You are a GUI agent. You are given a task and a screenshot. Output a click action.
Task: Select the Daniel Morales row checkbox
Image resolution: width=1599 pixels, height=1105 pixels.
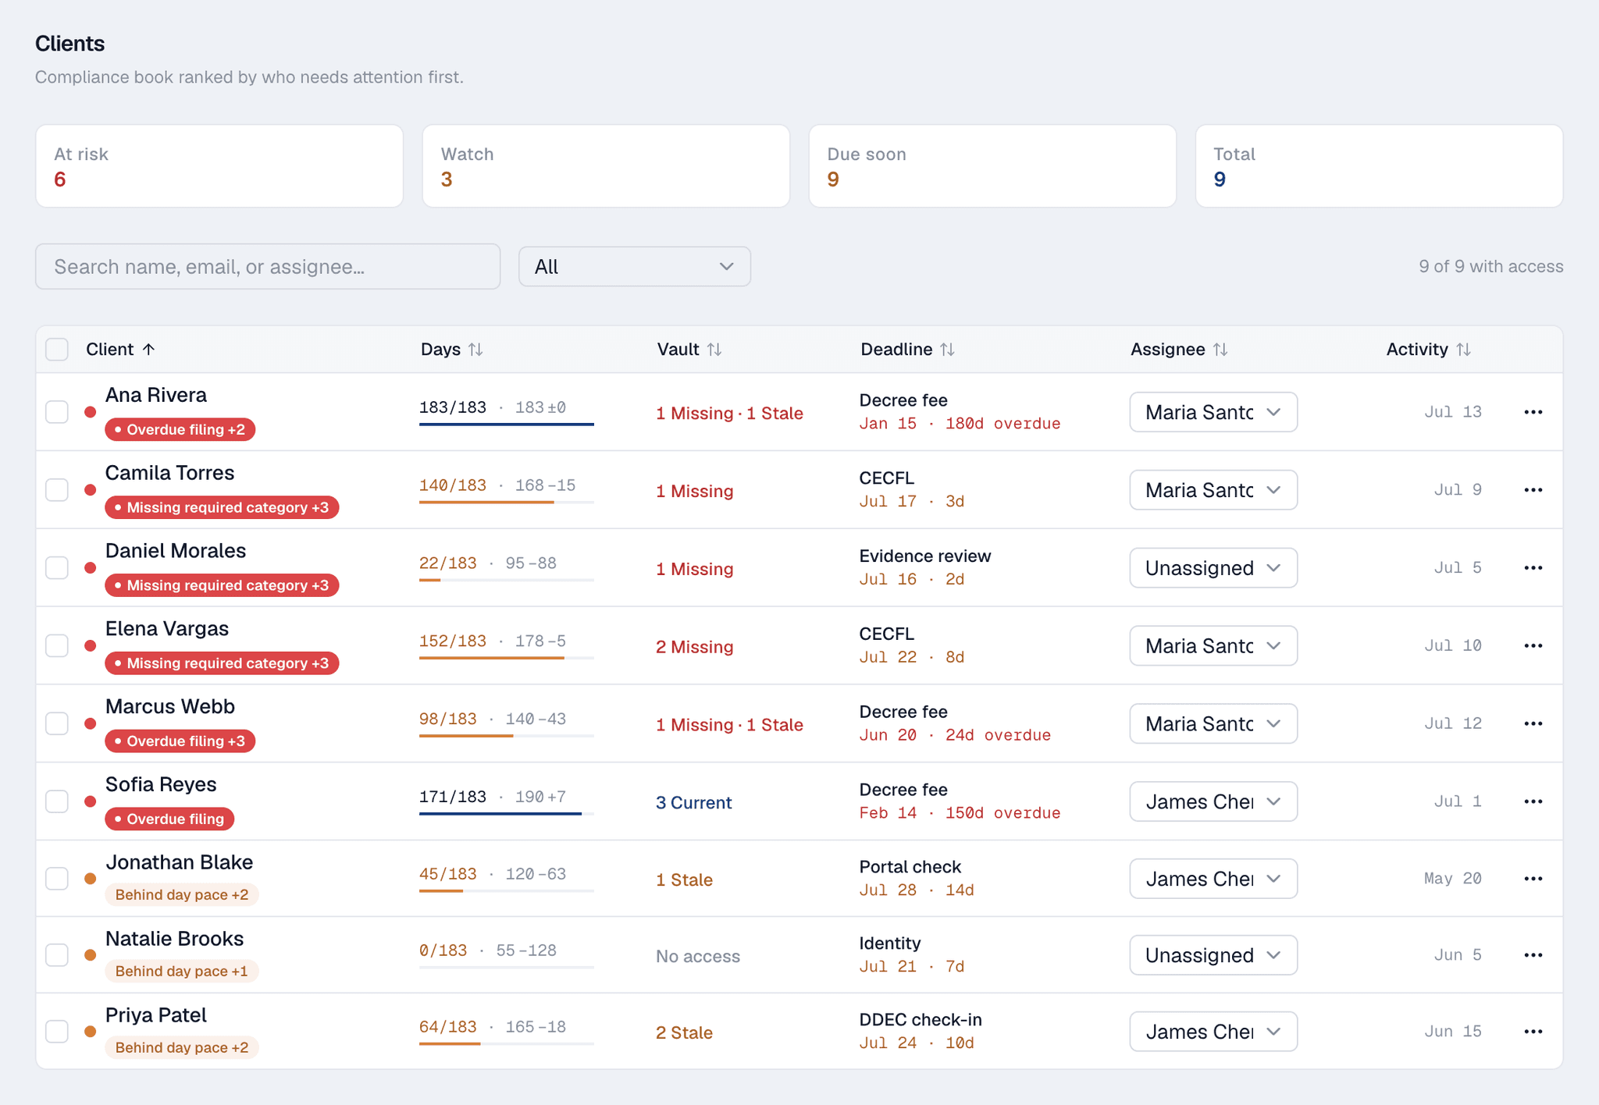(57, 568)
